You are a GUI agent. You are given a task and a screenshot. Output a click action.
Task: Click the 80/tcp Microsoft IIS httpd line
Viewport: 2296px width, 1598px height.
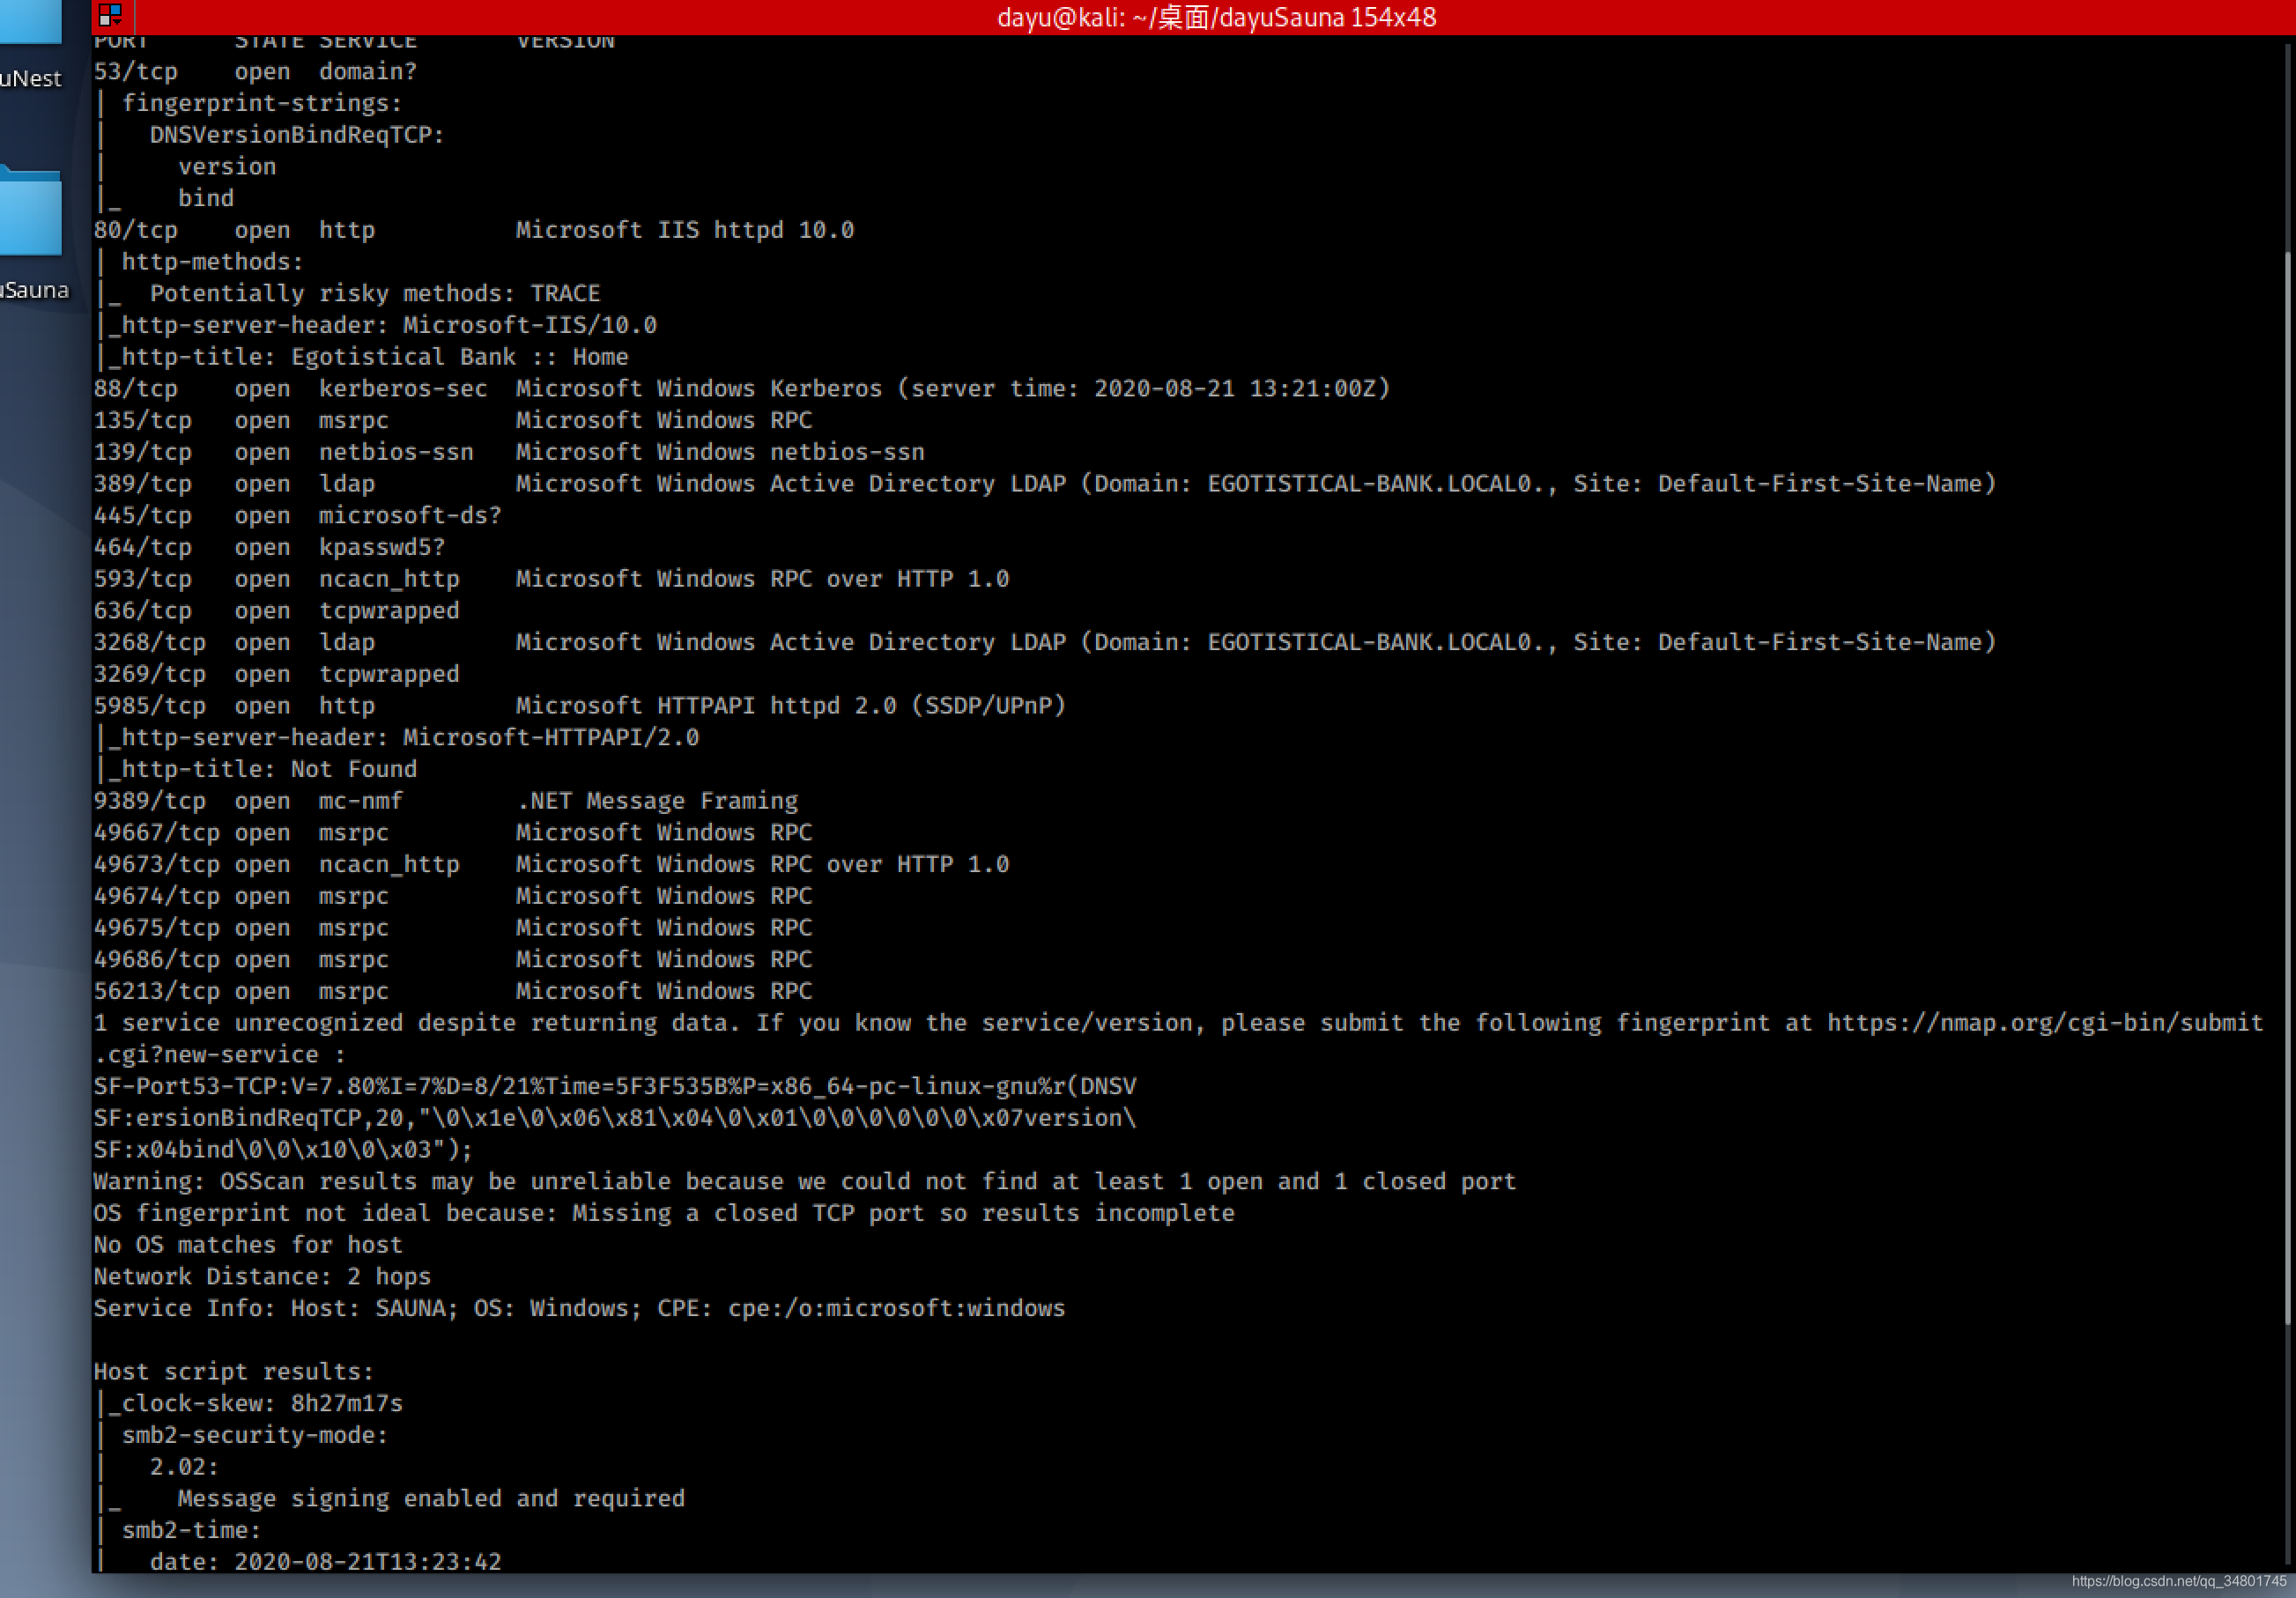point(474,230)
